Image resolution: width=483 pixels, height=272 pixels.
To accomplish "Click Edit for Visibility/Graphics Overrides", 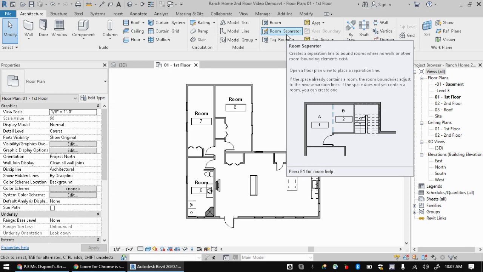I will [72, 144].
